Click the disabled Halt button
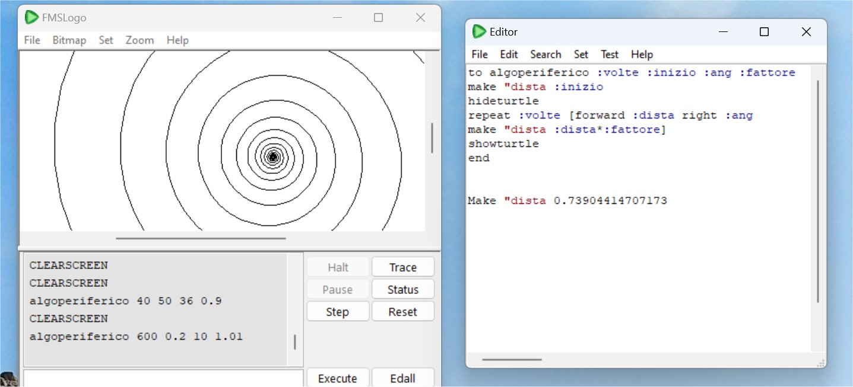This screenshot has height=387, width=853. pos(338,267)
